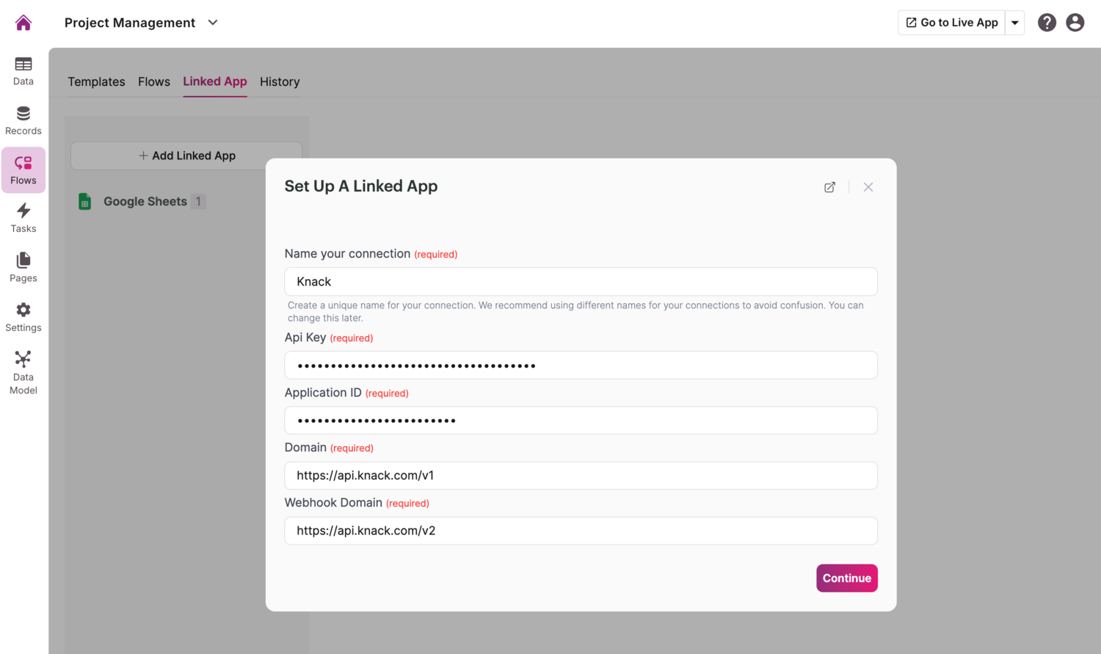Expand the Go to Live App dropdown arrow
This screenshot has width=1101, height=654.
1014,22
